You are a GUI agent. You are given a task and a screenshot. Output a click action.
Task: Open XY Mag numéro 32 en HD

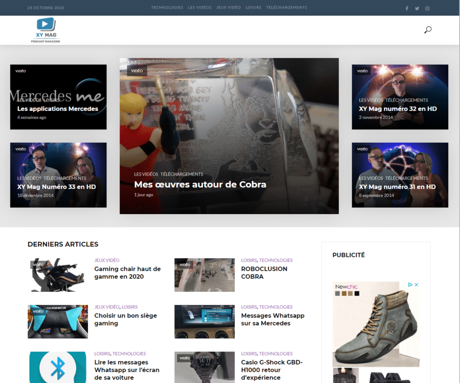(x=398, y=109)
